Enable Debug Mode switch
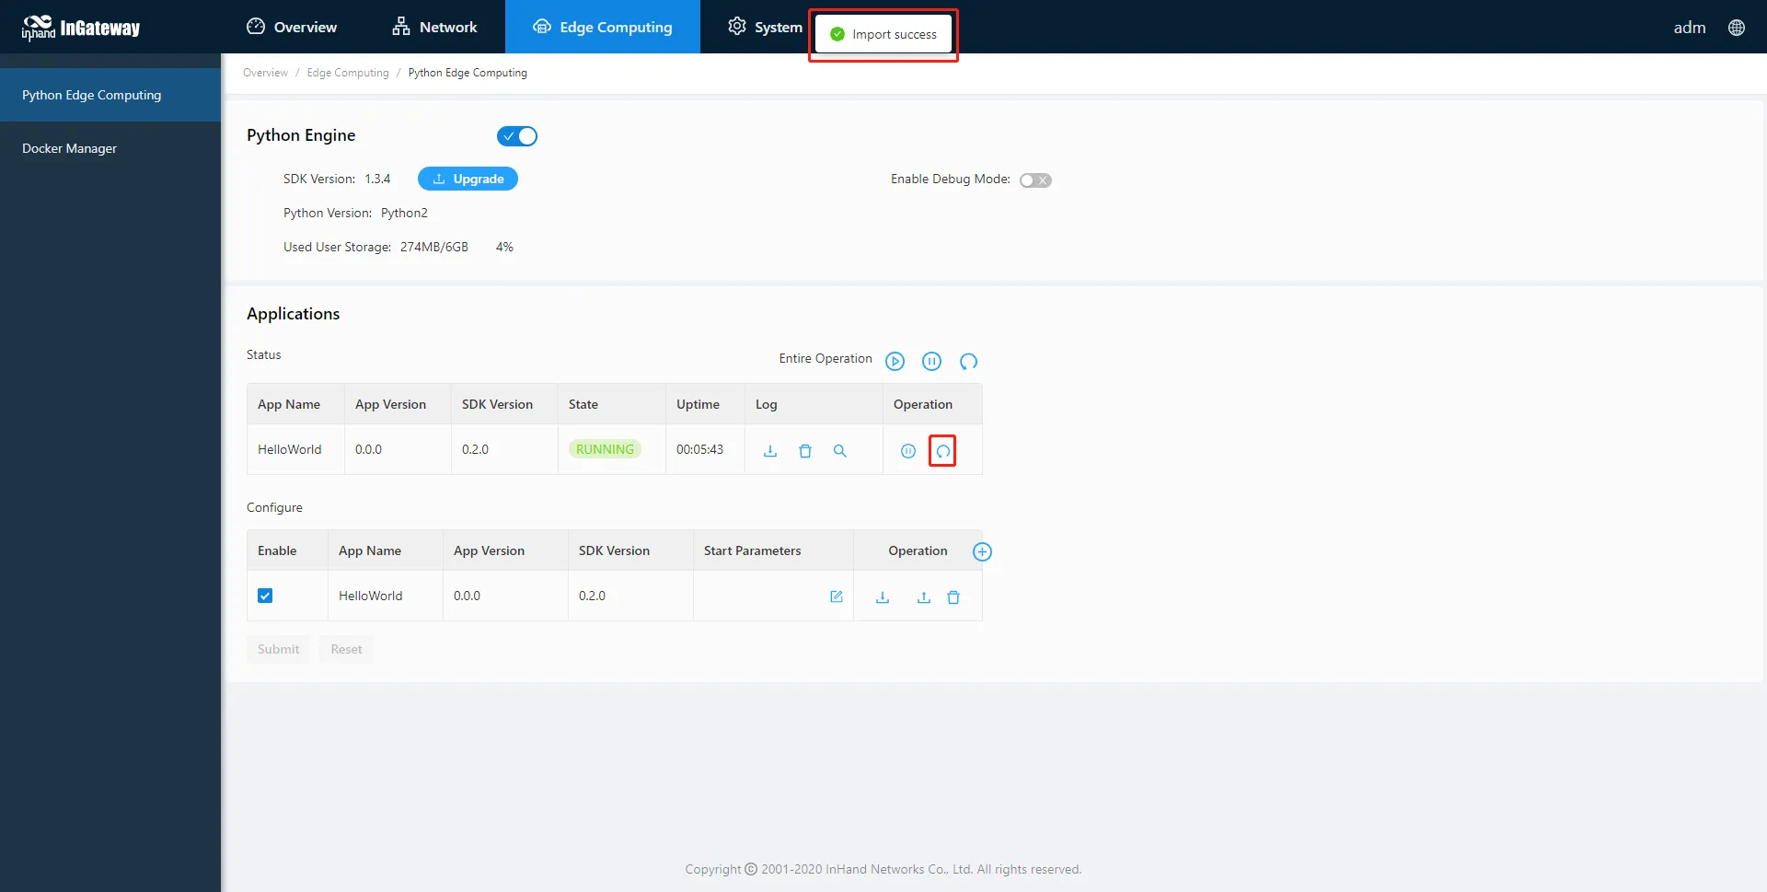 1035,180
